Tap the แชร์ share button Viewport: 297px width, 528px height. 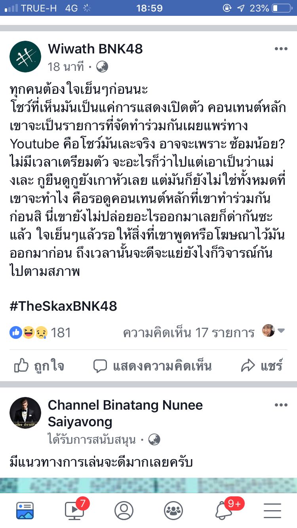click(262, 366)
